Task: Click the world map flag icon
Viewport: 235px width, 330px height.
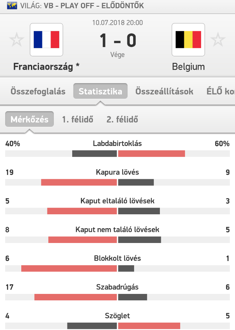Action: coord(12,6)
